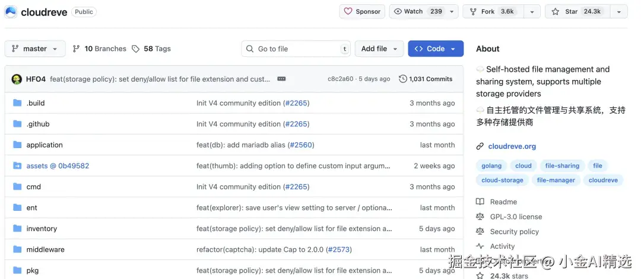Open the Star lists dropdown arrow

(619, 12)
